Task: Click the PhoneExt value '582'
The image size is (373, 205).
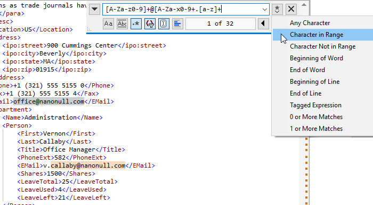Action: coord(60,157)
